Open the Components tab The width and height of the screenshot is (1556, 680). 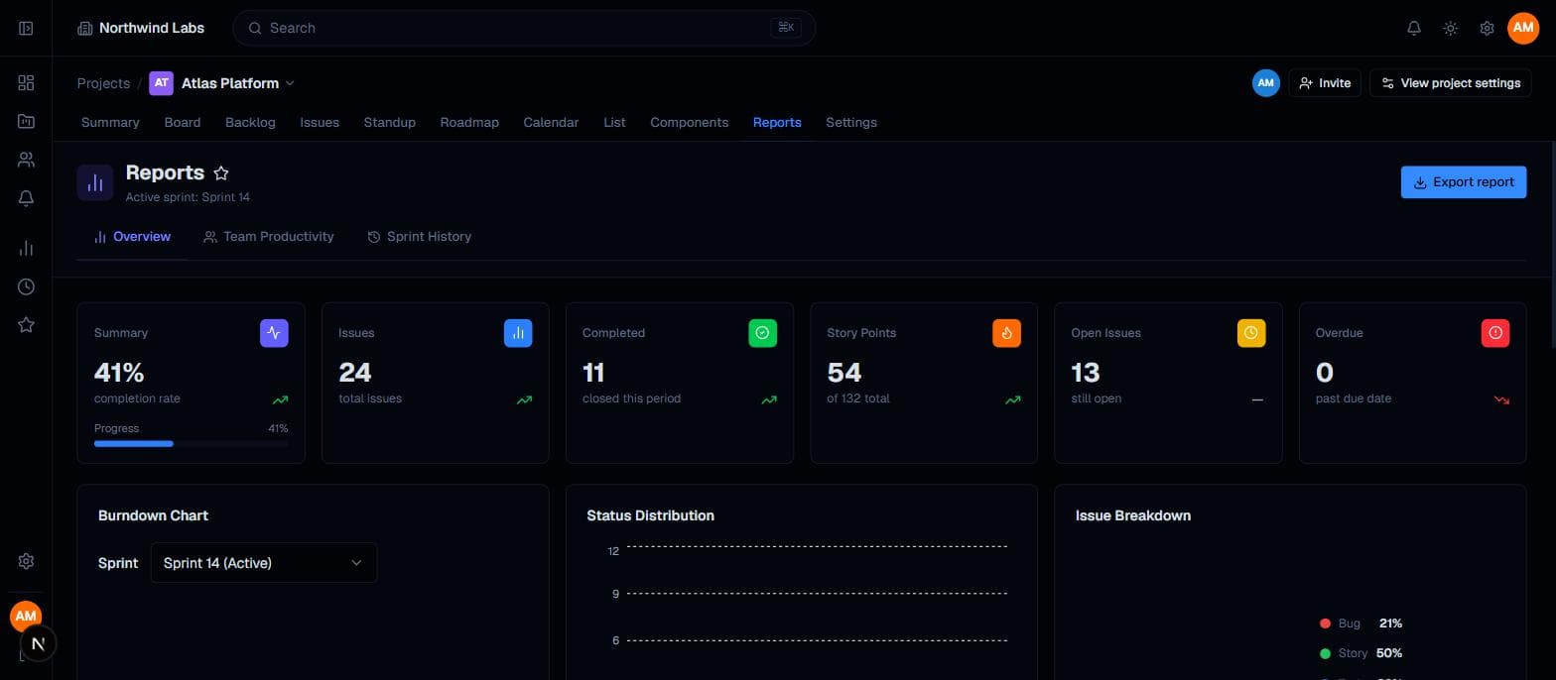(x=689, y=122)
